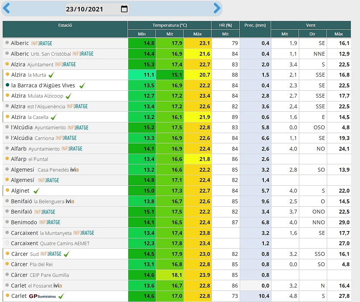The image size is (360, 302).
Task: Click the checkmark next to Alzira la Casella
Action: click(x=53, y=117)
